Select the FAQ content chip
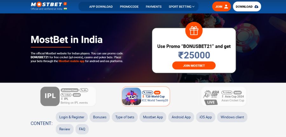Screen dimensions: 286x137 82,129
